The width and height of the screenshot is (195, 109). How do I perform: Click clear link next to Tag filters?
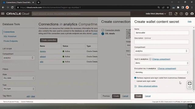click(x=33, y=96)
